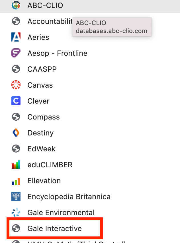Select the Aesop - Frontline entry
This screenshot has width=180, height=243.
coord(90,53)
